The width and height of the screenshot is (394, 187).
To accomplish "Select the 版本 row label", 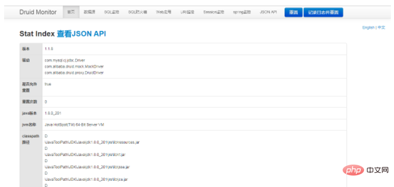I will tap(26, 49).
